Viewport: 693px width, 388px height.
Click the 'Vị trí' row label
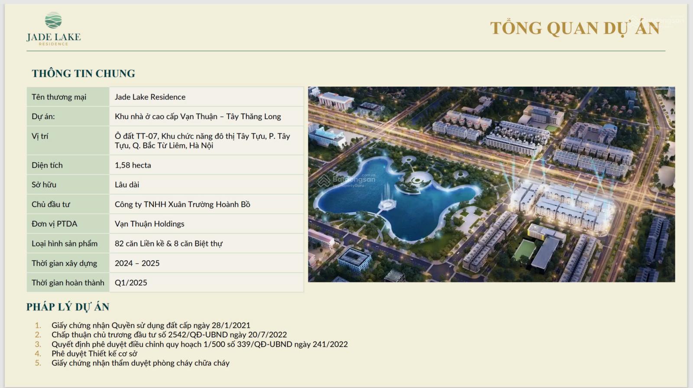[40, 136]
